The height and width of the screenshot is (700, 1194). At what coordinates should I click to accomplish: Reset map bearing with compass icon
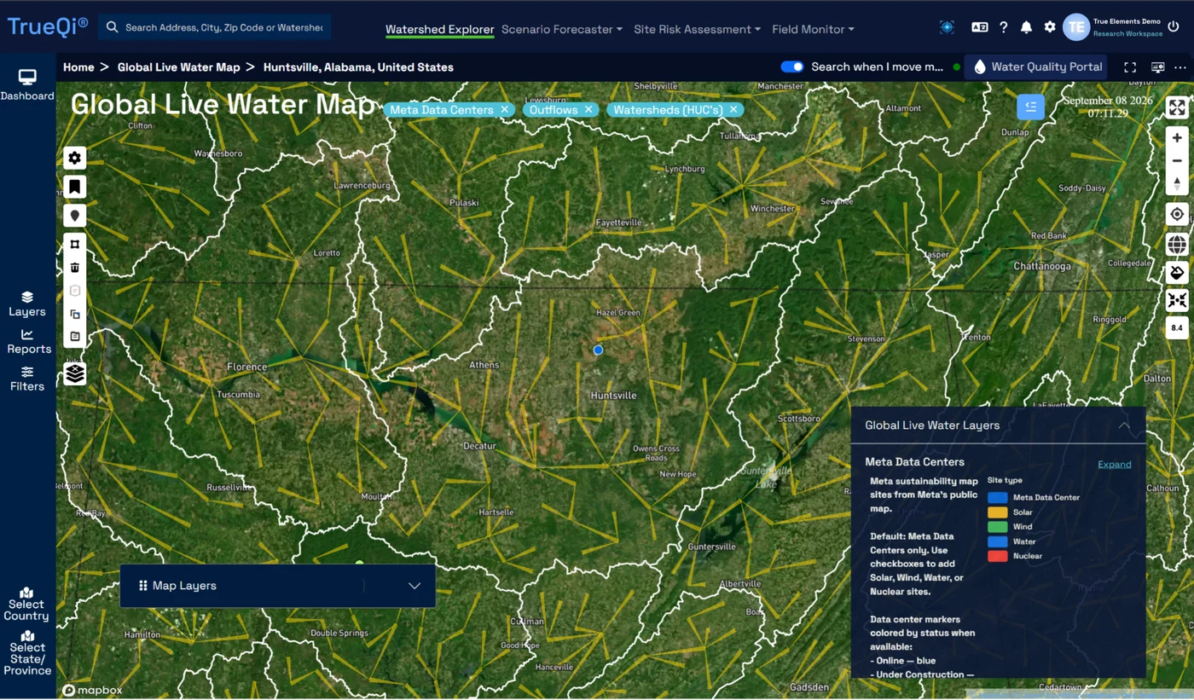tap(1177, 183)
